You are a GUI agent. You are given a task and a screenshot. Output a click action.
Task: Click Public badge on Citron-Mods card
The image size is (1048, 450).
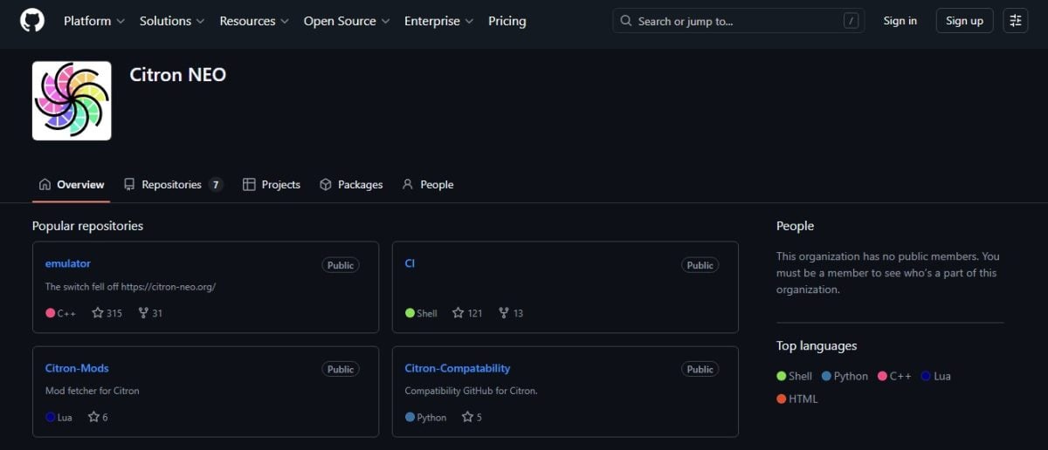click(x=341, y=370)
